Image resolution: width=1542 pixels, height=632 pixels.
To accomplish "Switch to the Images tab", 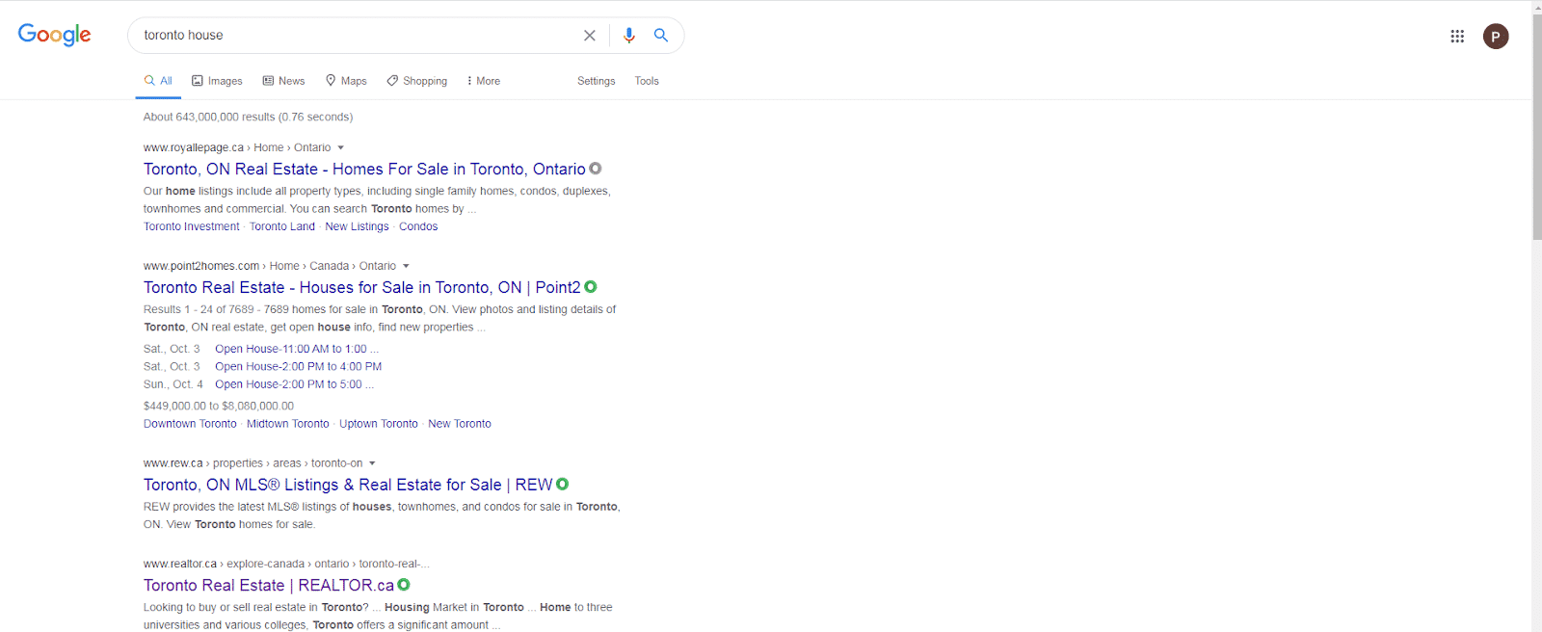I will [x=217, y=81].
